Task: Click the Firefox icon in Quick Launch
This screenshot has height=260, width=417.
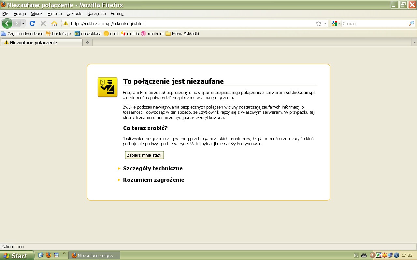Action: click(49, 255)
